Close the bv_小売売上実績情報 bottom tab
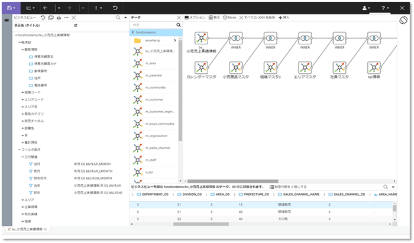 tap(46, 229)
